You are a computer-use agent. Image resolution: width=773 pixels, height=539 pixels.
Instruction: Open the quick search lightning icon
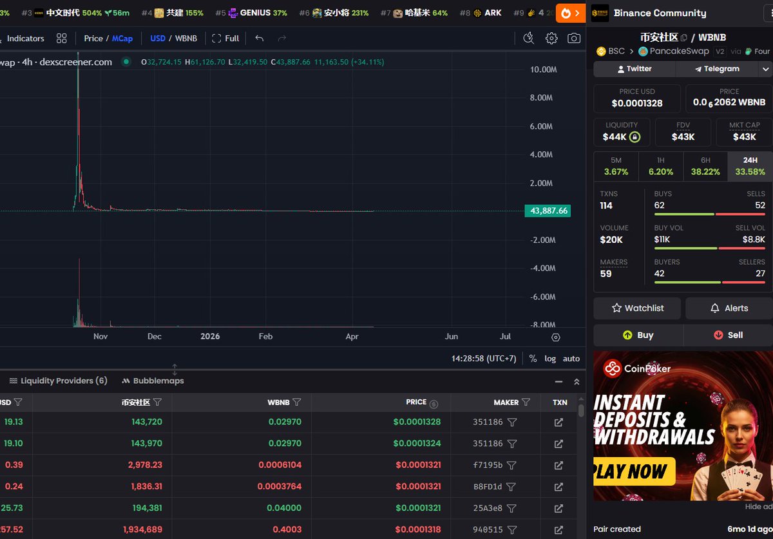(529, 39)
